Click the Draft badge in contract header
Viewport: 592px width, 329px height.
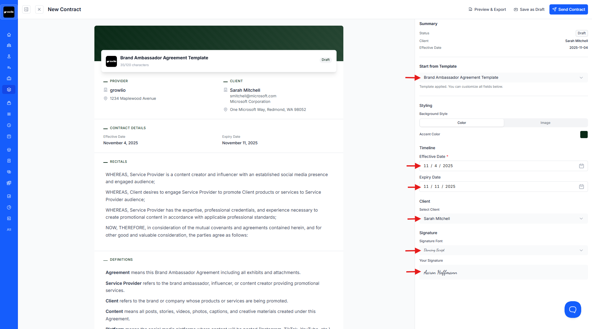pyautogui.click(x=325, y=60)
